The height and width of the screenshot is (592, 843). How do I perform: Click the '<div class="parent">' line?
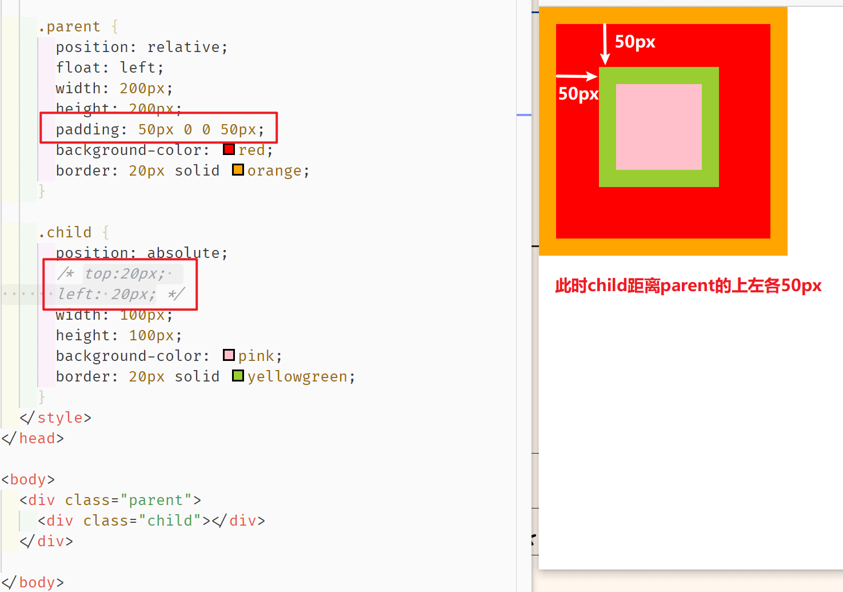(110, 500)
